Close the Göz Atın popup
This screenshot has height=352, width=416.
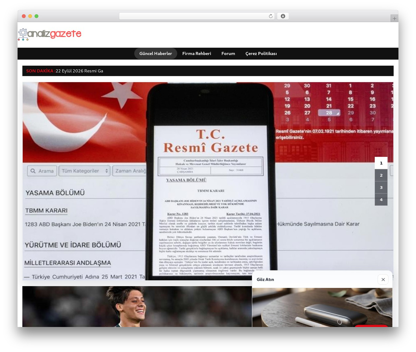click(x=383, y=279)
